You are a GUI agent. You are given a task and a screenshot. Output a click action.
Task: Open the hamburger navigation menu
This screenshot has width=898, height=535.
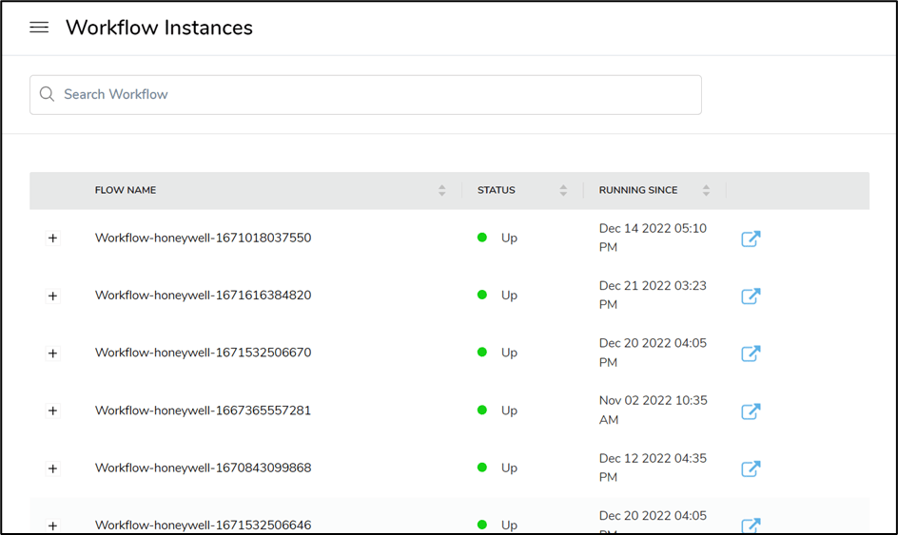click(39, 28)
